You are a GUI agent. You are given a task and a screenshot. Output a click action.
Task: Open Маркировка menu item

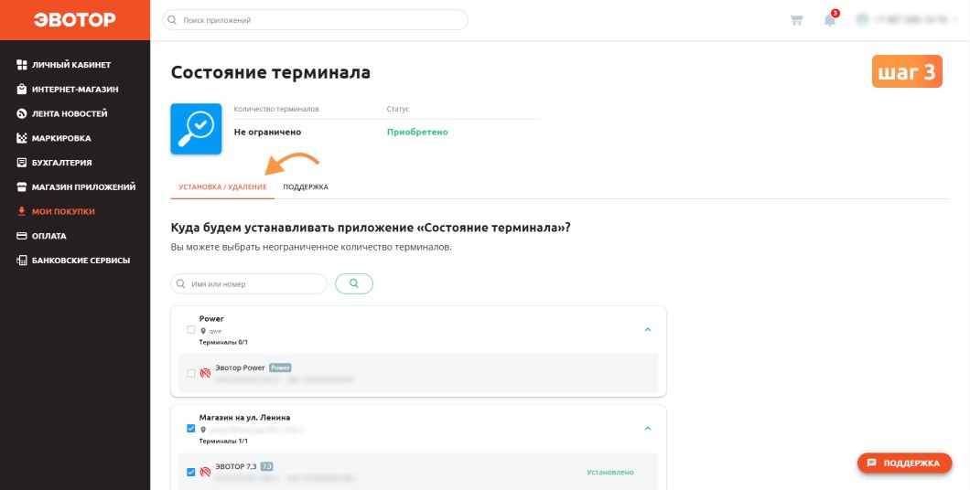point(61,138)
